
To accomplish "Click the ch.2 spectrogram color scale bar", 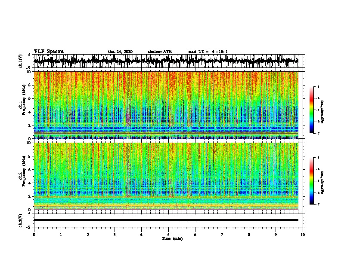I will click(x=311, y=181).
